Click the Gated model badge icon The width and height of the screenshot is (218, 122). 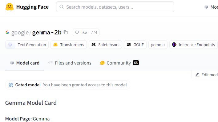11,85
